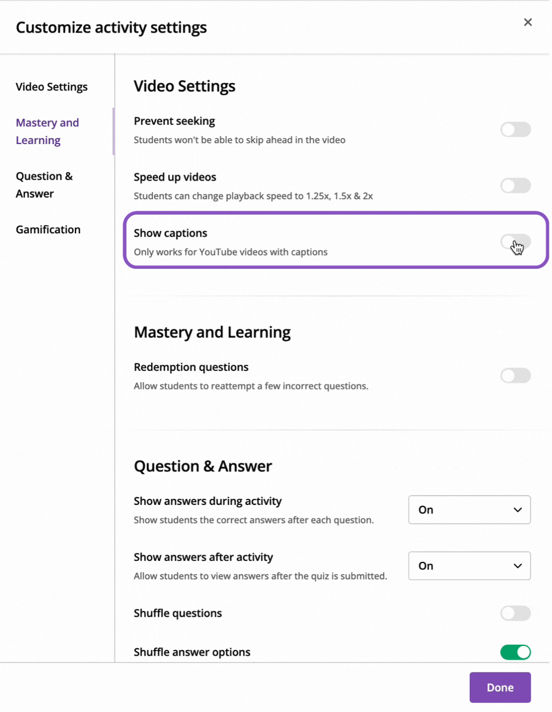Click the Prevent seeking setting label

tap(174, 121)
